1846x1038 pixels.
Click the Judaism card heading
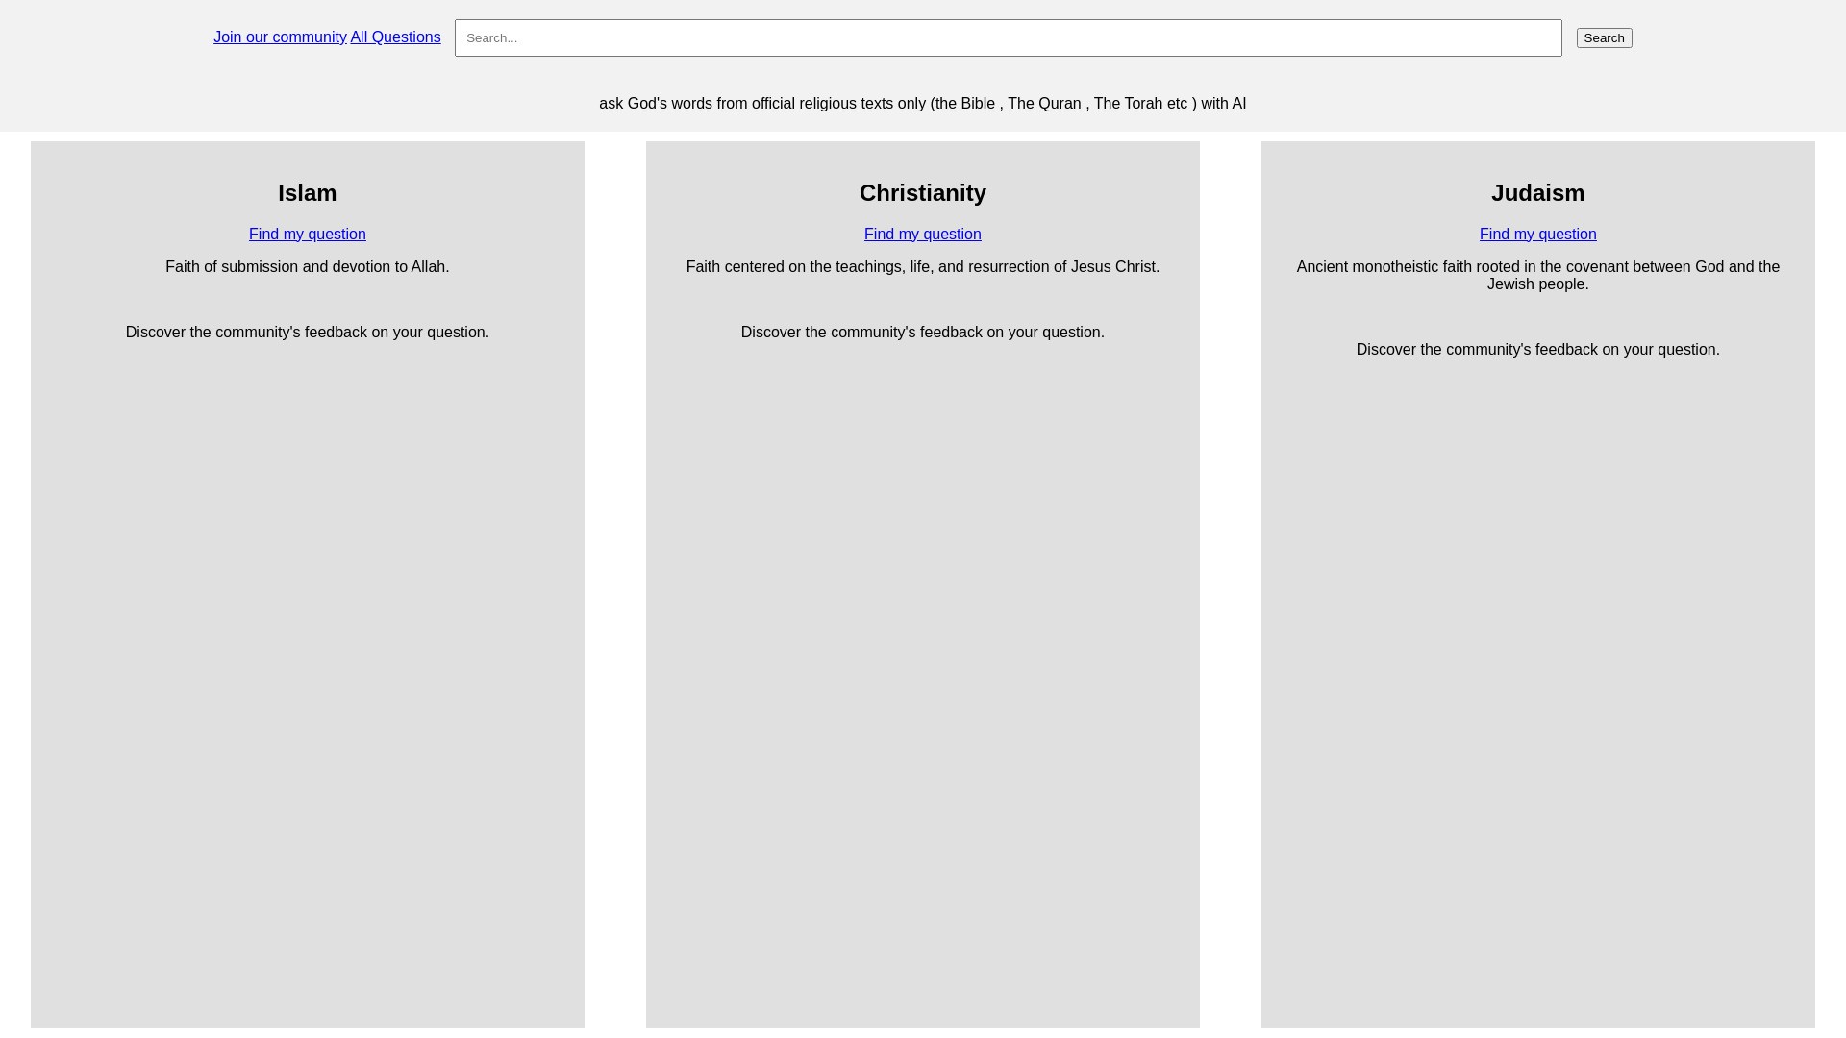click(1537, 193)
